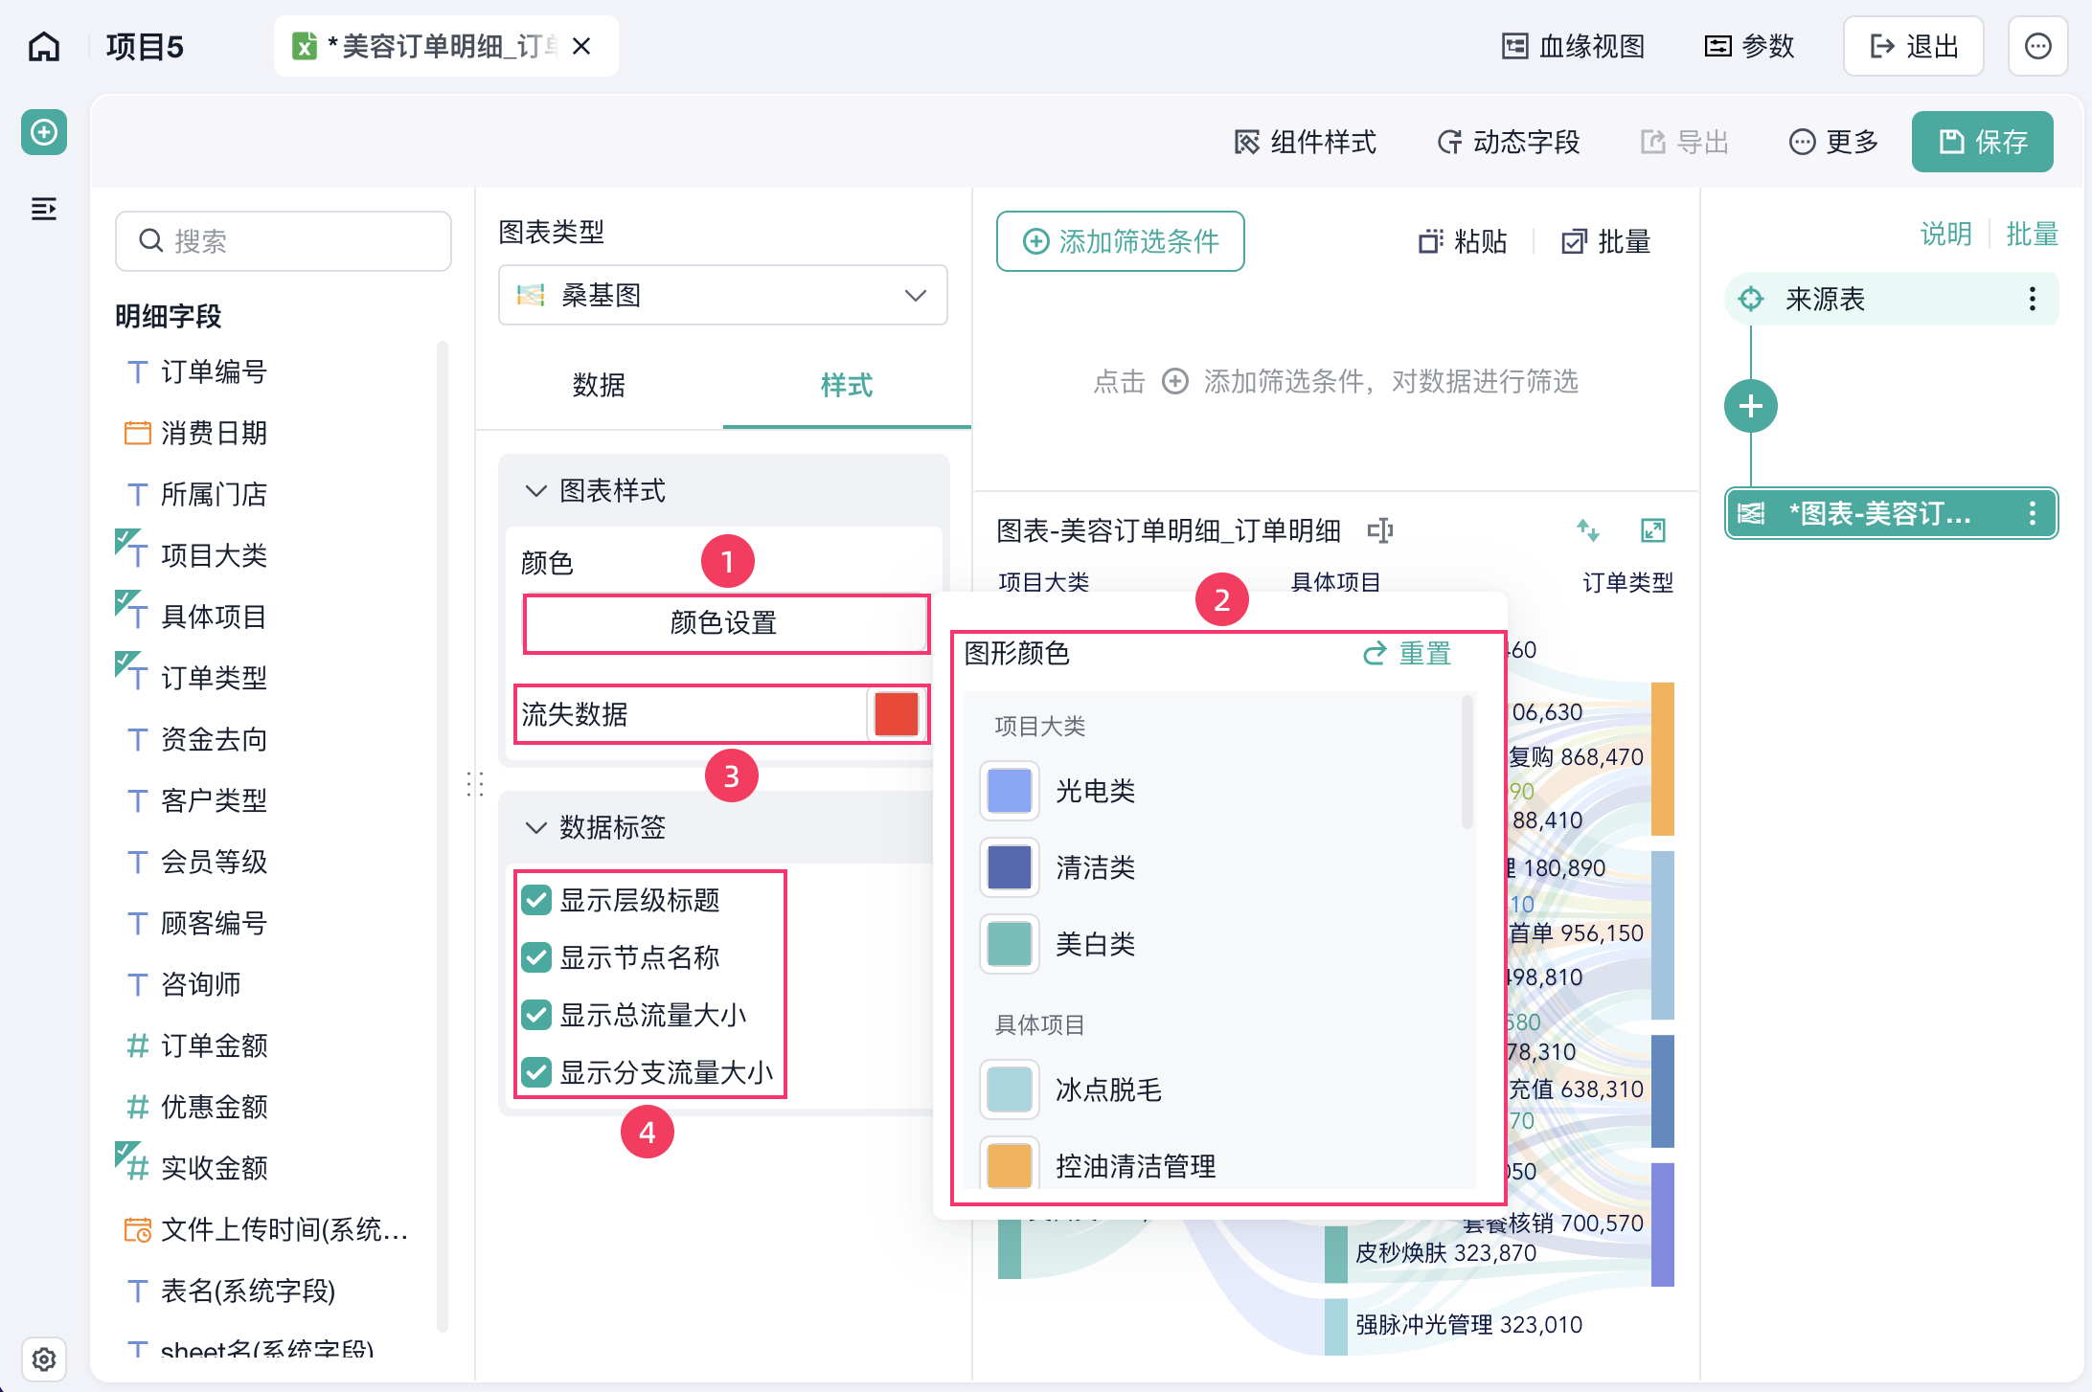The height and width of the screenshot is (1392, 2092).
Task: Click 添加筛选条件 button
Action: click(x=1121, y=241)
